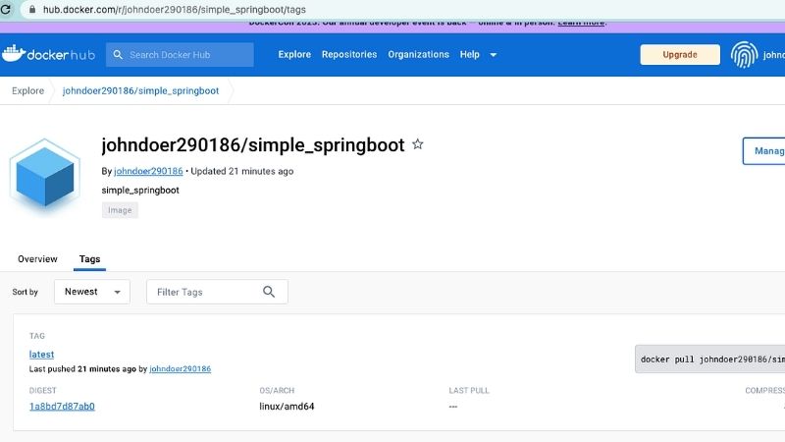Switch to the Overview tab
This screenshot has height=442, width=785.
(x=37, y=259)
